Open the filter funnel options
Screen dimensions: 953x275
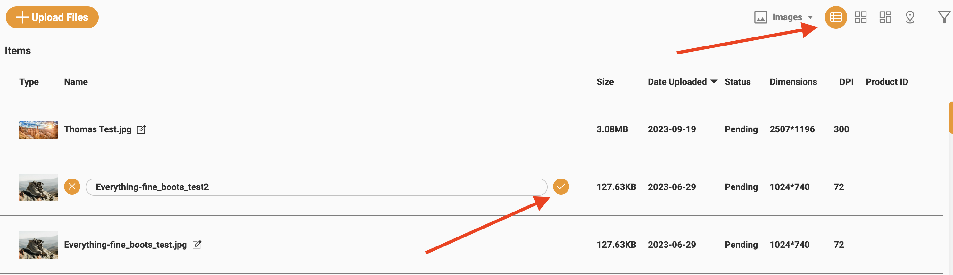(944, 17)
